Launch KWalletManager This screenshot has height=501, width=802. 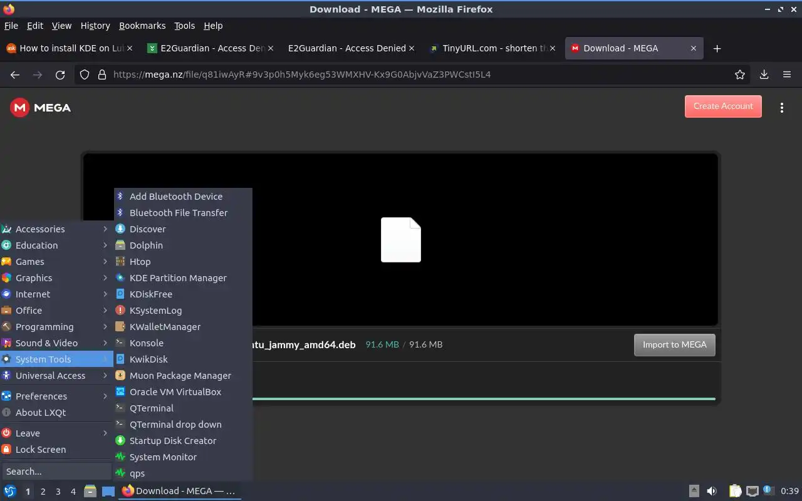183,326
